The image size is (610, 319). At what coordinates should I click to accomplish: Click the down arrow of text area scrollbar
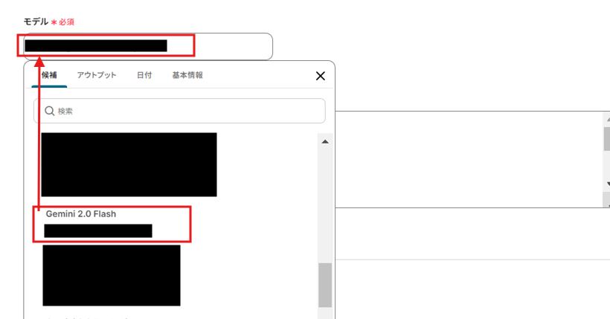pos(607,184)
